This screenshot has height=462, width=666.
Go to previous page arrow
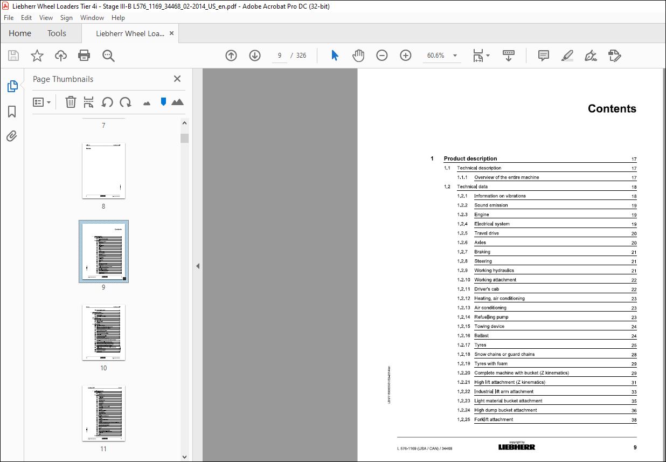pos(231,56)
